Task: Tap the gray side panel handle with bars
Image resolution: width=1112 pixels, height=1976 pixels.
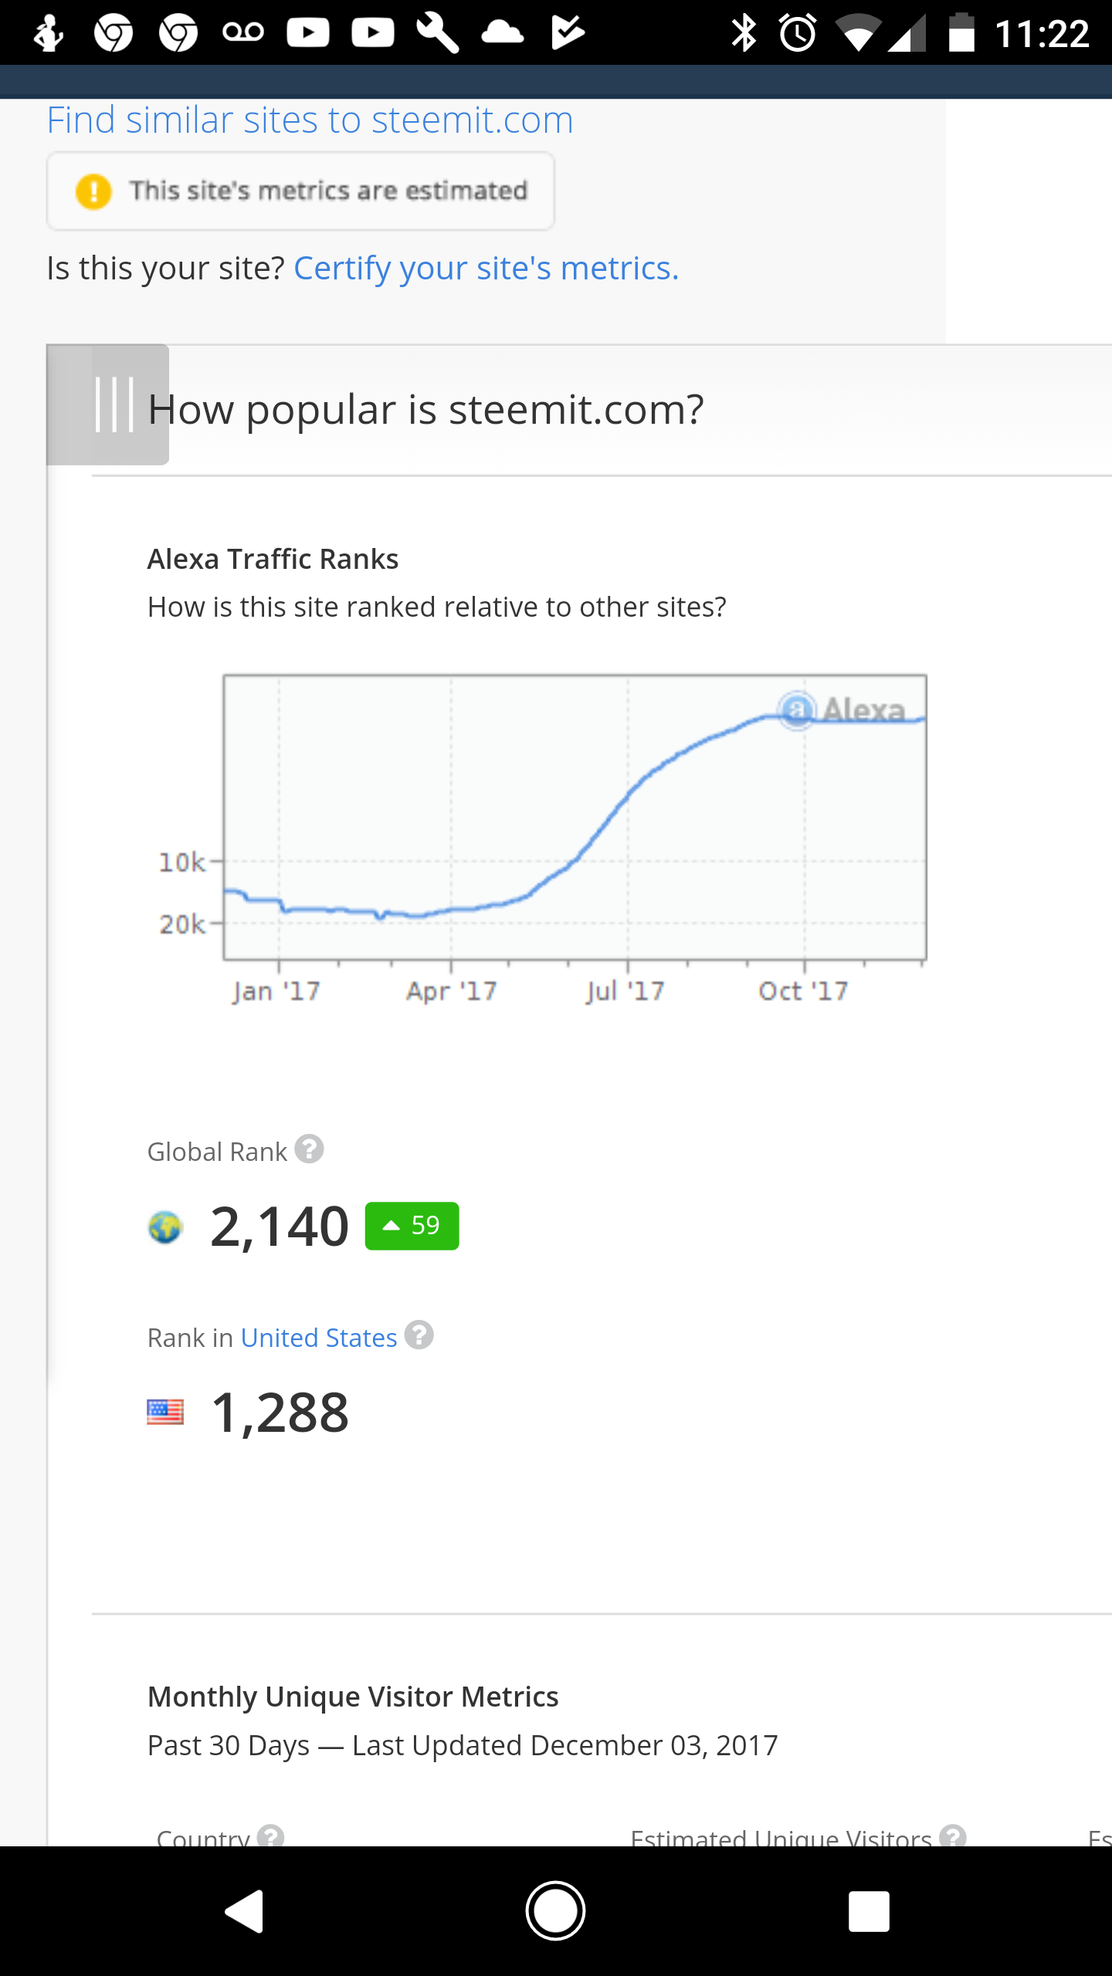Action: [108, 404]
